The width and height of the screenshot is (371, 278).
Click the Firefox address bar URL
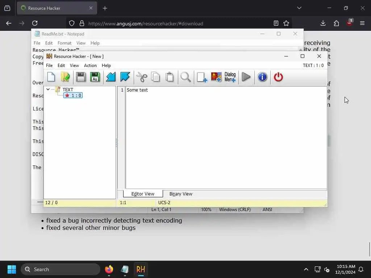coord(146,24)
